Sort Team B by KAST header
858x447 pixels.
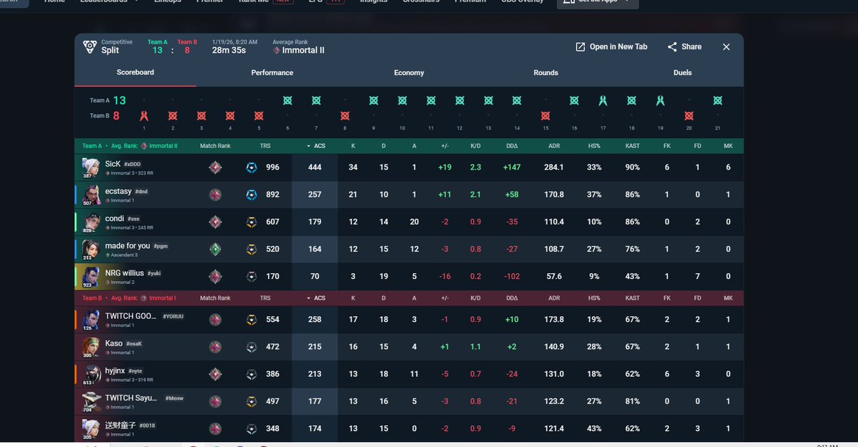click(x=632, y=298)
